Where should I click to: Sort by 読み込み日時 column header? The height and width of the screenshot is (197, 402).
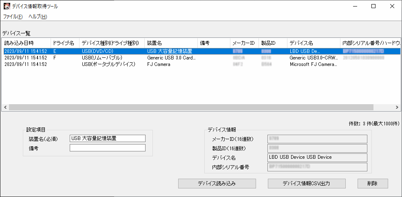pyautogui.click(x=25, y=43)
